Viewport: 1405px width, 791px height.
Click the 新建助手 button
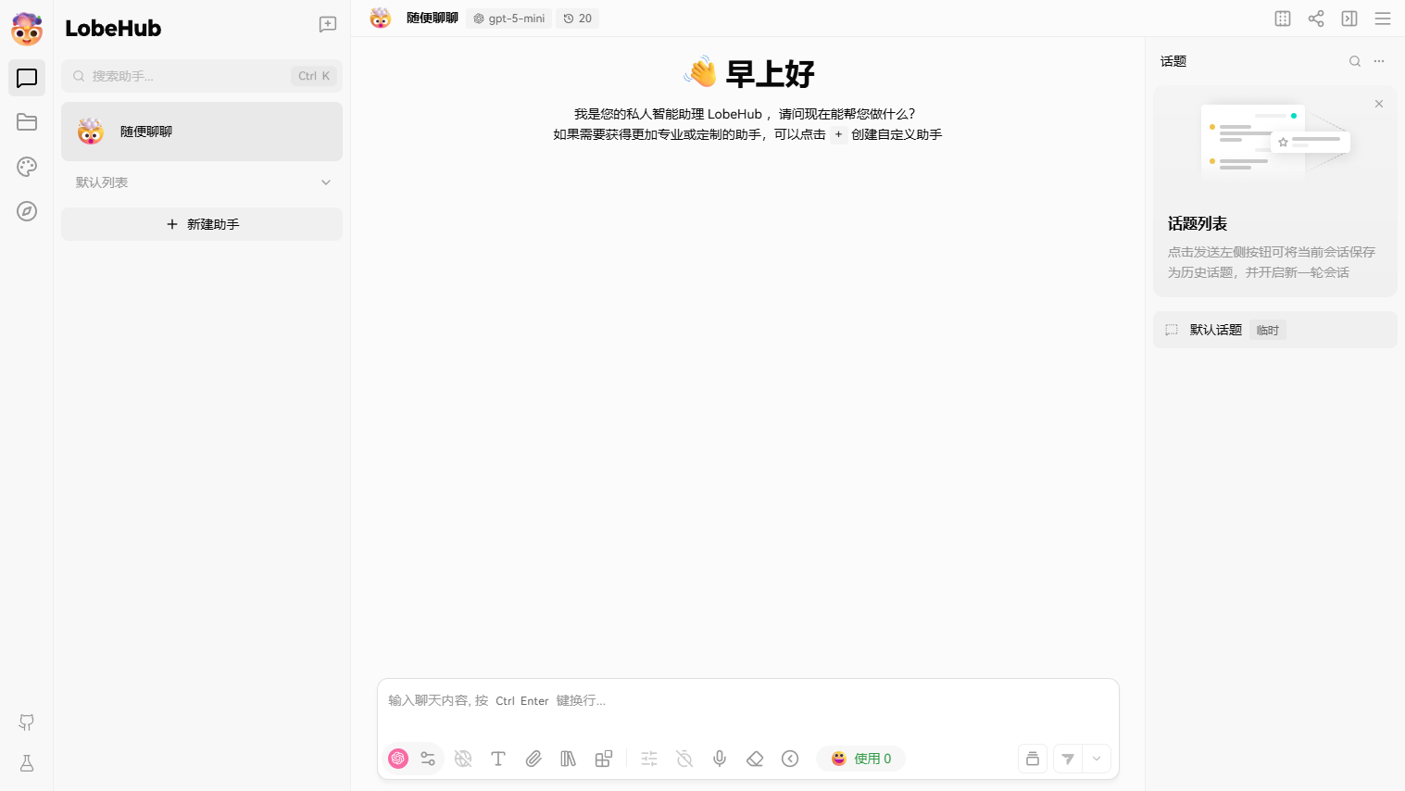[x=202, y=224]
